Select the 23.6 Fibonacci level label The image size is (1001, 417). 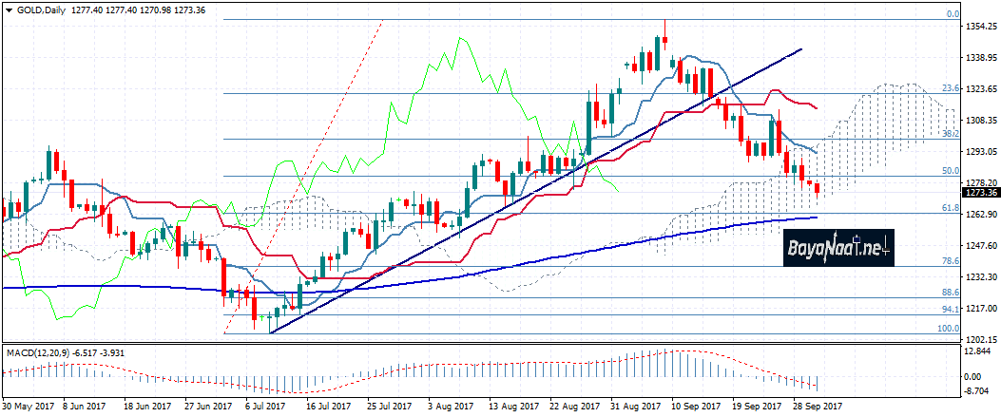click(948, 88)
